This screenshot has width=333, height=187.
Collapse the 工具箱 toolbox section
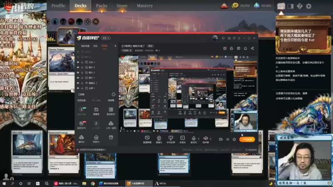click(114, 94)
